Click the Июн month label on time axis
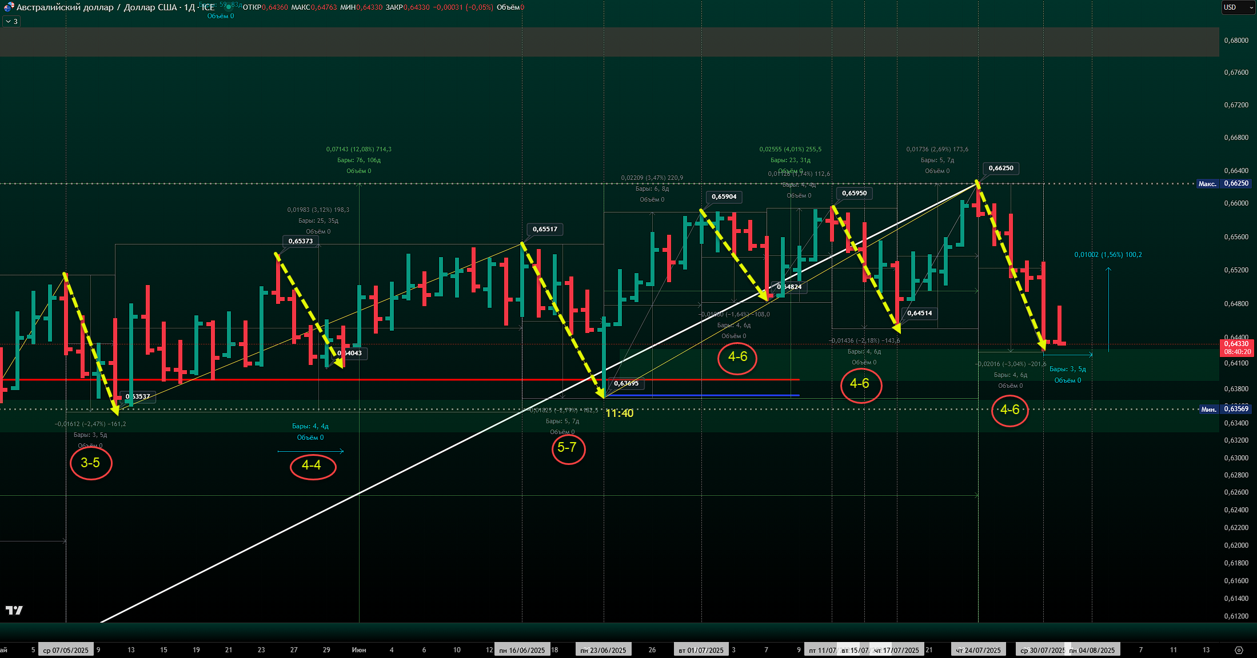The width and height of the screenshot is (1257, 658). pyautogui.click(x=359, y=650)
